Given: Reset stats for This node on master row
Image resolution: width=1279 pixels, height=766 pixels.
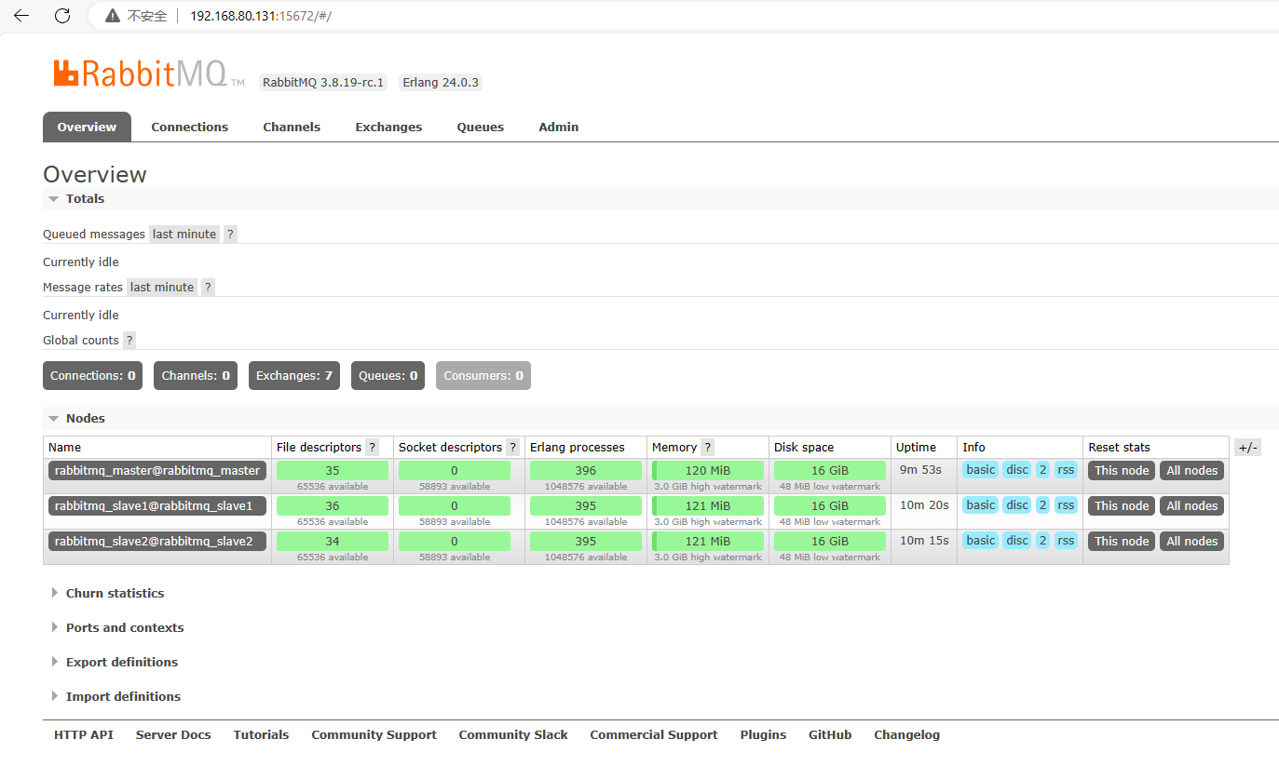Looking at the screenshot, I should coord(1122,471).
